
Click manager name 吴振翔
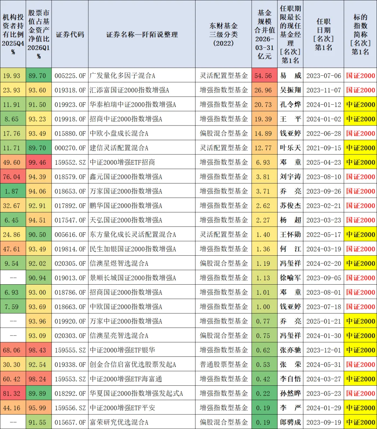point(290,90)
